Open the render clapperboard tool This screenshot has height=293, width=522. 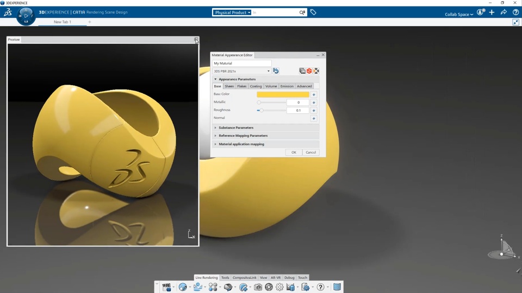point(166,287)
